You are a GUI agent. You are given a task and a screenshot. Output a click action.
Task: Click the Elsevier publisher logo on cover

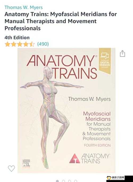(x=26, y=164)
